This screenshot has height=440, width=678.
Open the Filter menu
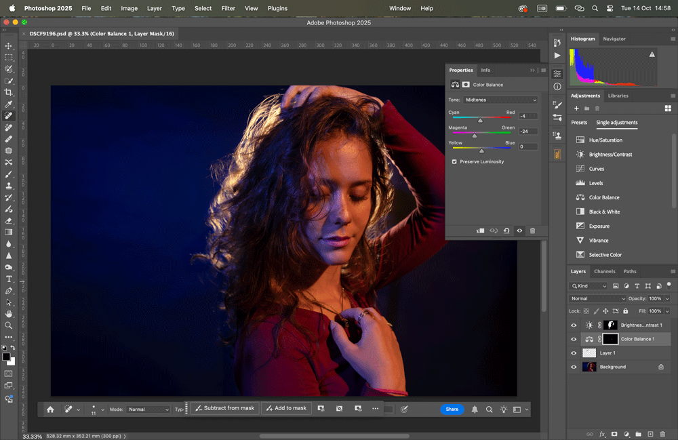point(228,8)
